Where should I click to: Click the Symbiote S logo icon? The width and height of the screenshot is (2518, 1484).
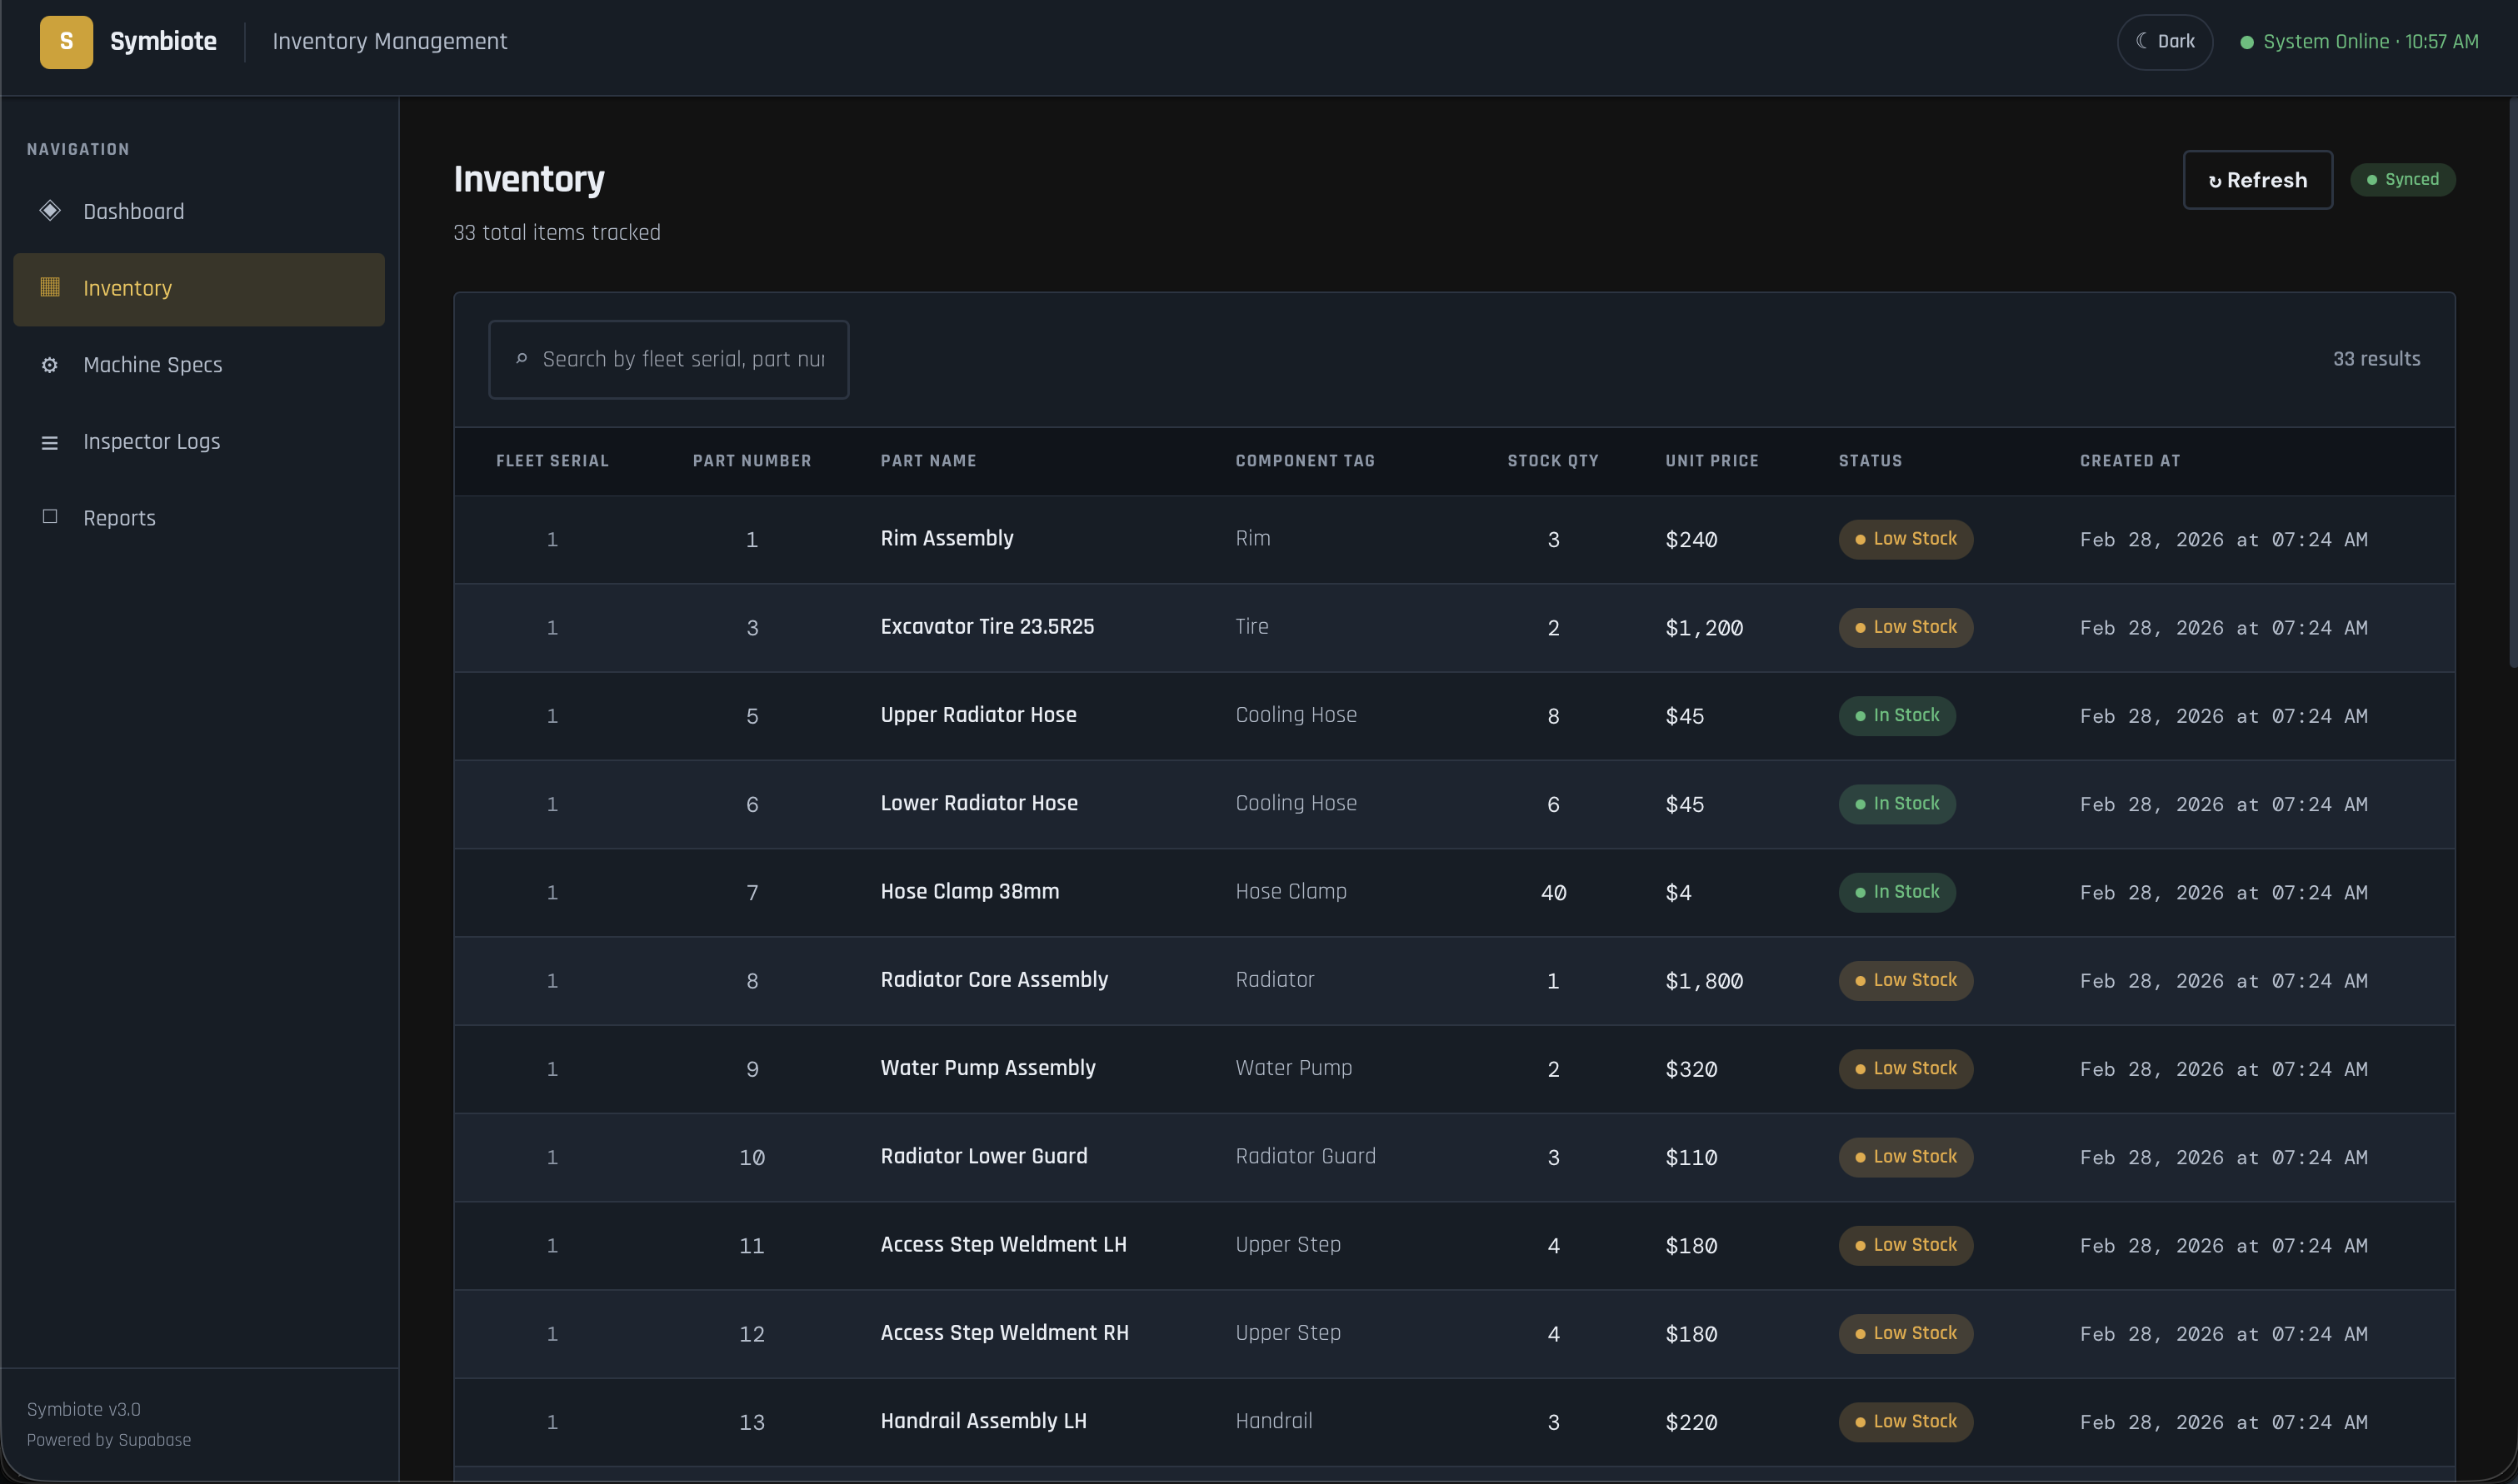[x=66, y=42]
